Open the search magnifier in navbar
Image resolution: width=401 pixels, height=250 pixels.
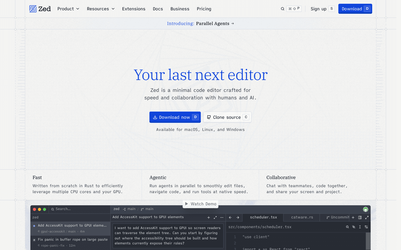pos(282,9)
